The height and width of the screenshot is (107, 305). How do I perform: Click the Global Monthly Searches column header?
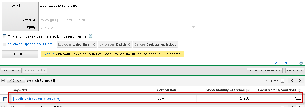pos(225,90)
